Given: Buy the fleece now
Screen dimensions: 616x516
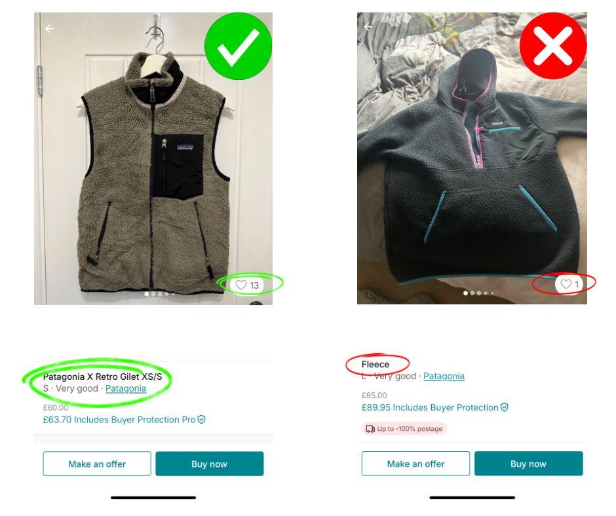Looking at the screenshot, I should [528, 464].
